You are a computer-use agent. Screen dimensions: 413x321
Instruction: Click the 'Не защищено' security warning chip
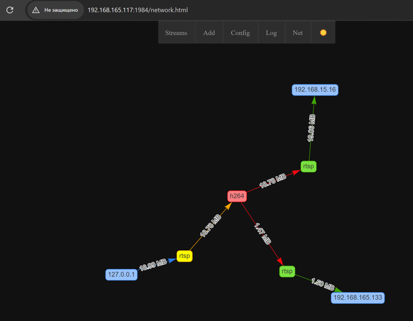click(x=55, y=10)
